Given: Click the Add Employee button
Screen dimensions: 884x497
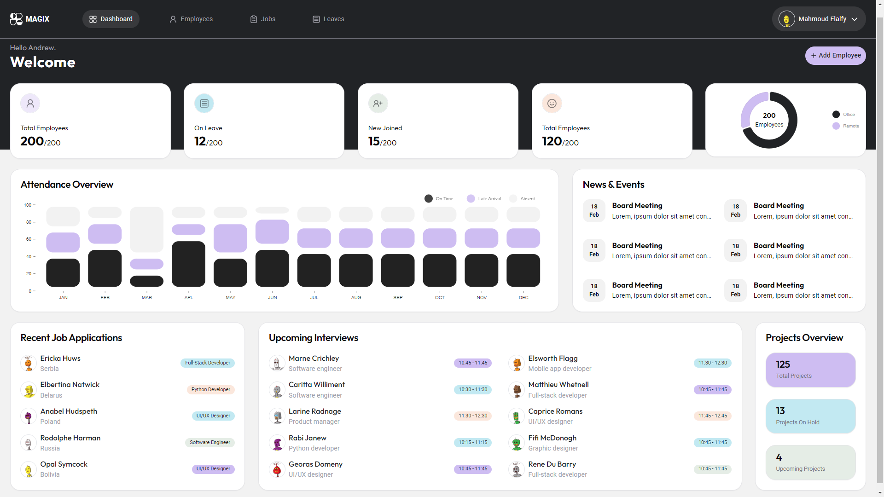Looking at the screenshot, I should [x=835, y=55].
